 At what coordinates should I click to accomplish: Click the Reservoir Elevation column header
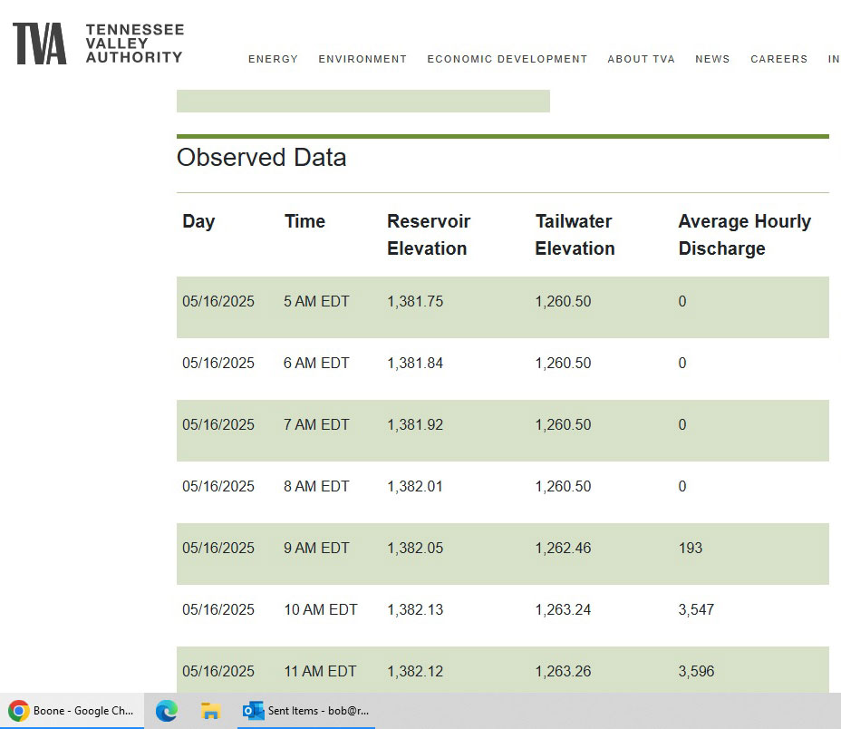pyautogui.click(x=429, y=235)
